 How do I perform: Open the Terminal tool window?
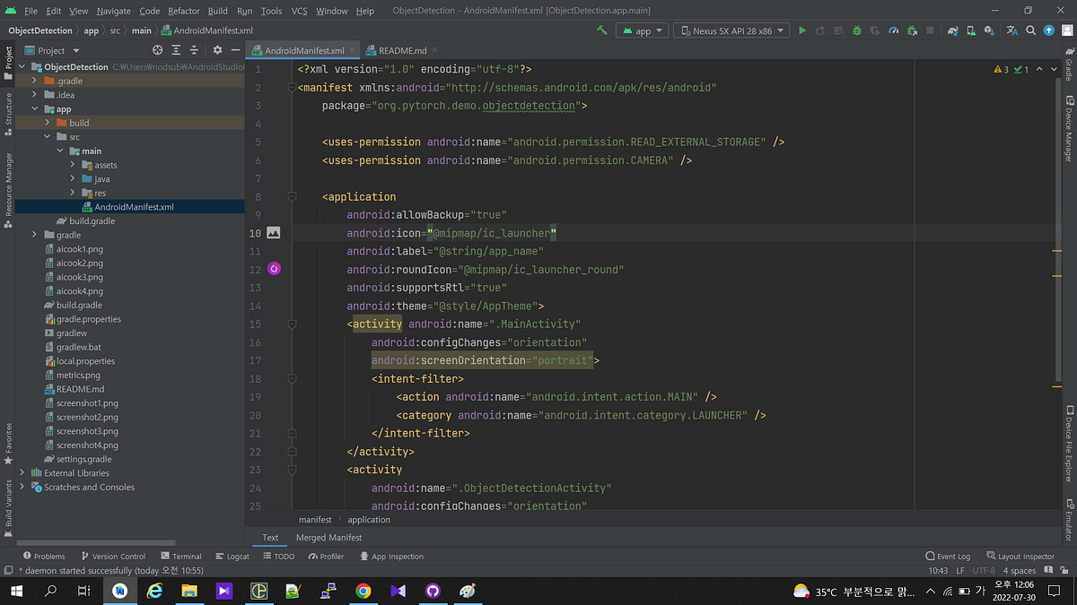(181, 557)
